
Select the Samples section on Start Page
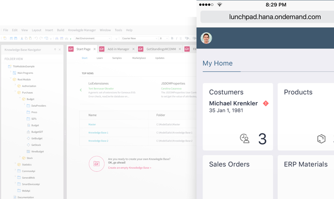(x=117, y=58)
